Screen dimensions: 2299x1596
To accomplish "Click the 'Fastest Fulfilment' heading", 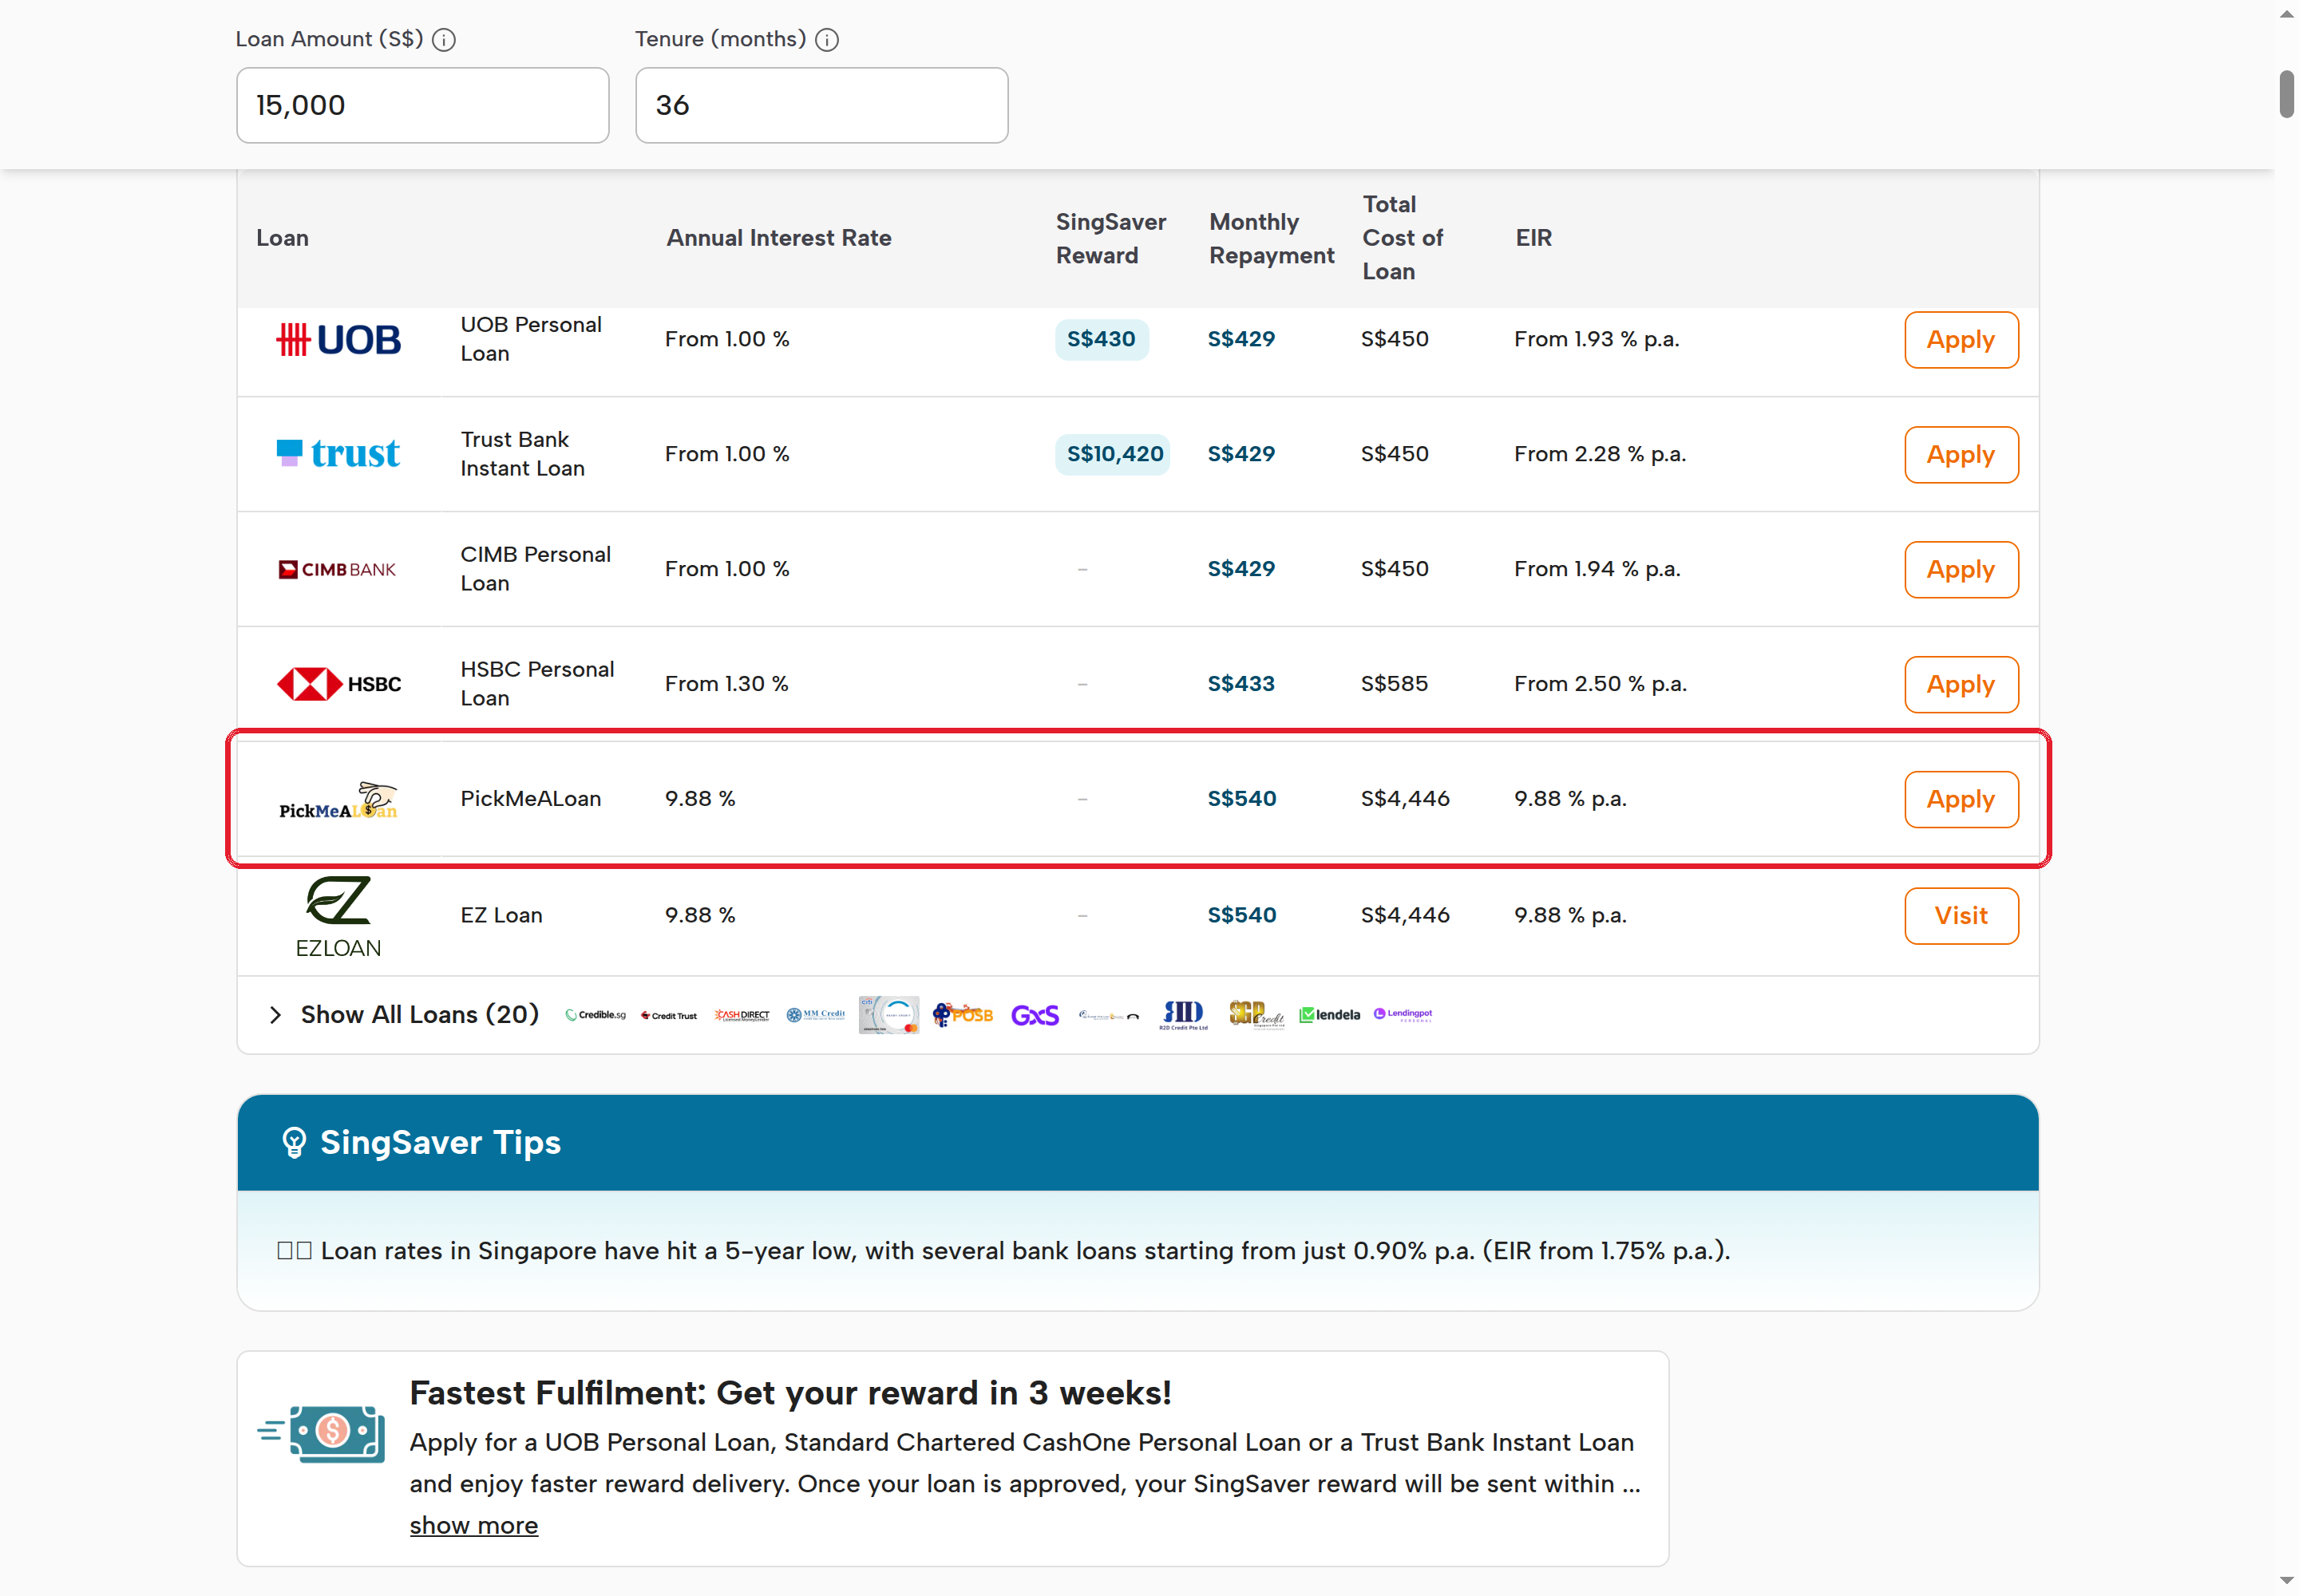I will pyautogui.click(x=790, y=1393).
